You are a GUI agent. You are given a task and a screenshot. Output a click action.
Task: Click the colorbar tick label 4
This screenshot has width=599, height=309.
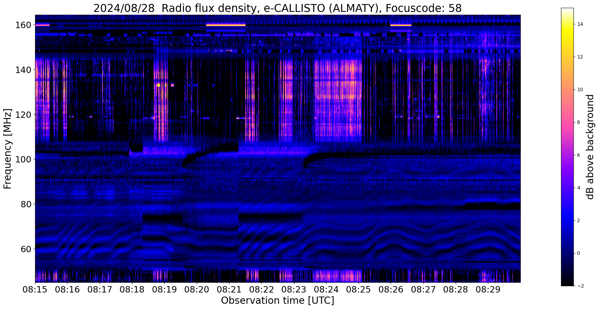point(579,188)
